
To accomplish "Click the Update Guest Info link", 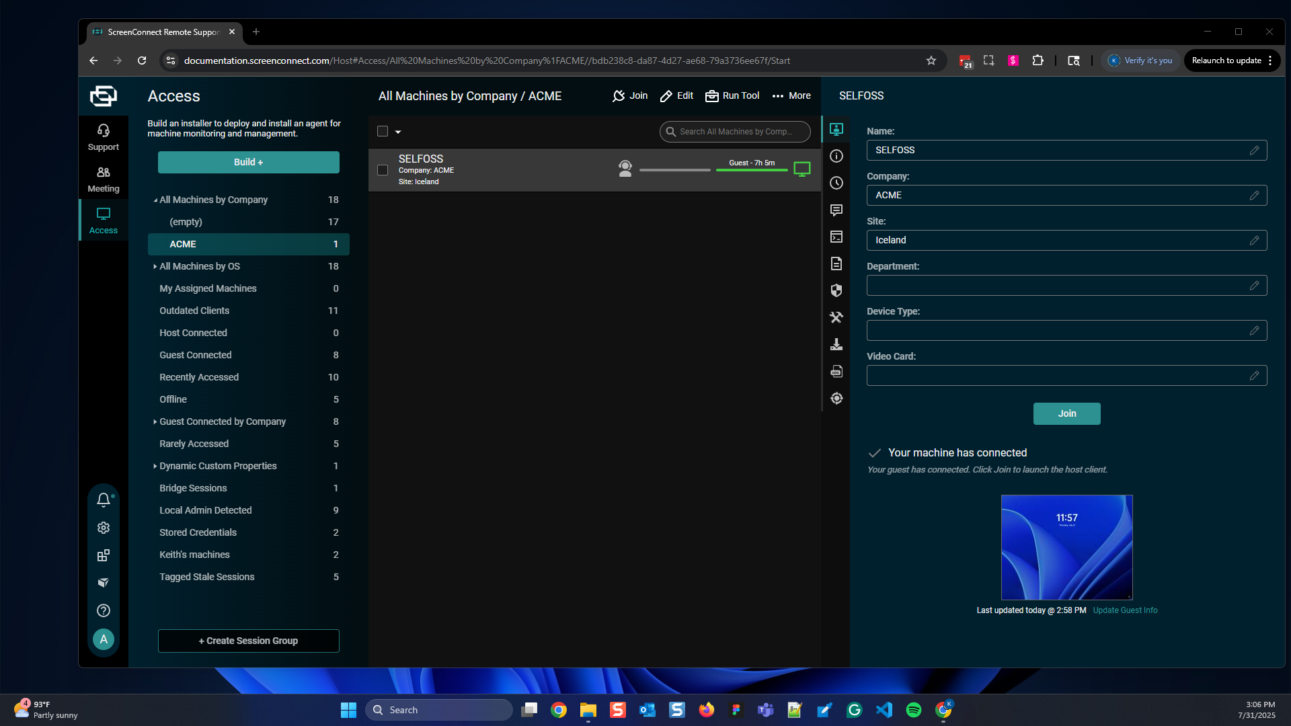I will tap(1125, 610).
